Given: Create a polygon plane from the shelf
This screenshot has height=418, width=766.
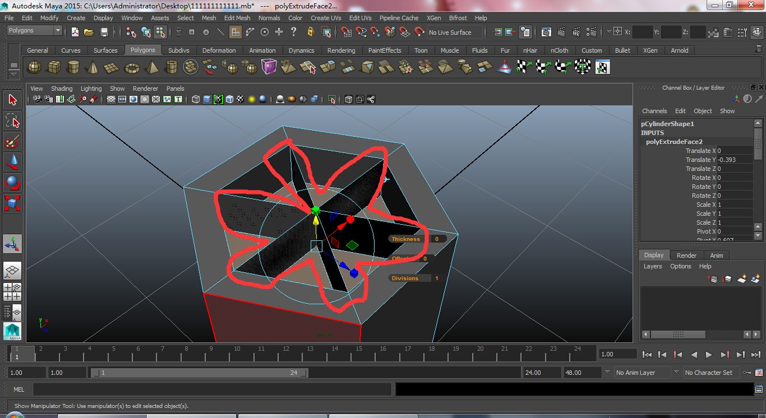Looking at the screenshot, I should click(x=112, y=68).
